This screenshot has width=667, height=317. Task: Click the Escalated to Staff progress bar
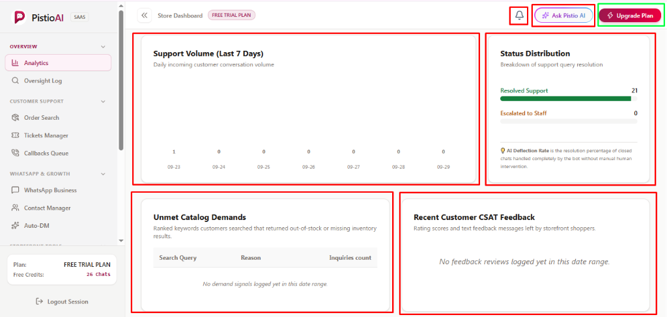569,121
